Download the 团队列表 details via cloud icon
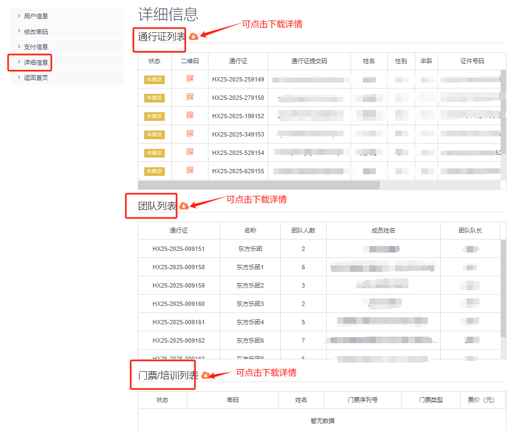 click(x=184, y=206)
